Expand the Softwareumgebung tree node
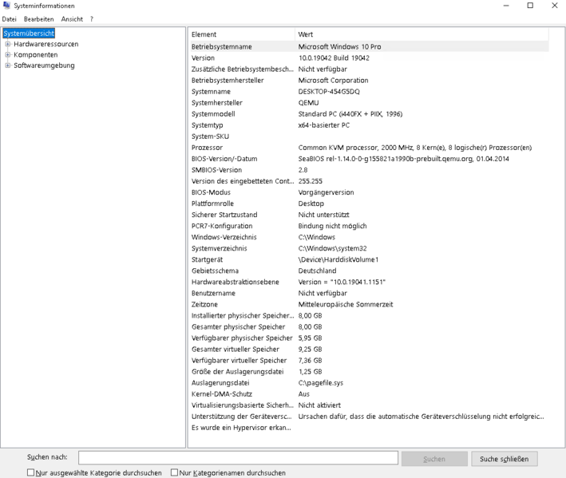The width and height of the screenshot is (566, 478). click(8, 65)
